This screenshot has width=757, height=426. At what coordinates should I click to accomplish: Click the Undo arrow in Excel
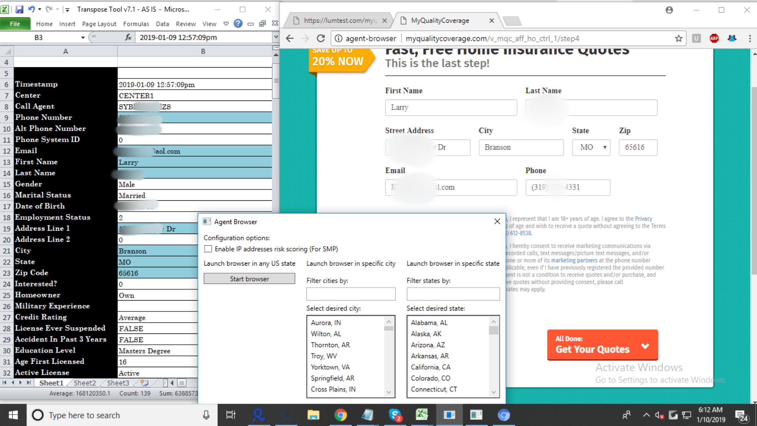31,9
